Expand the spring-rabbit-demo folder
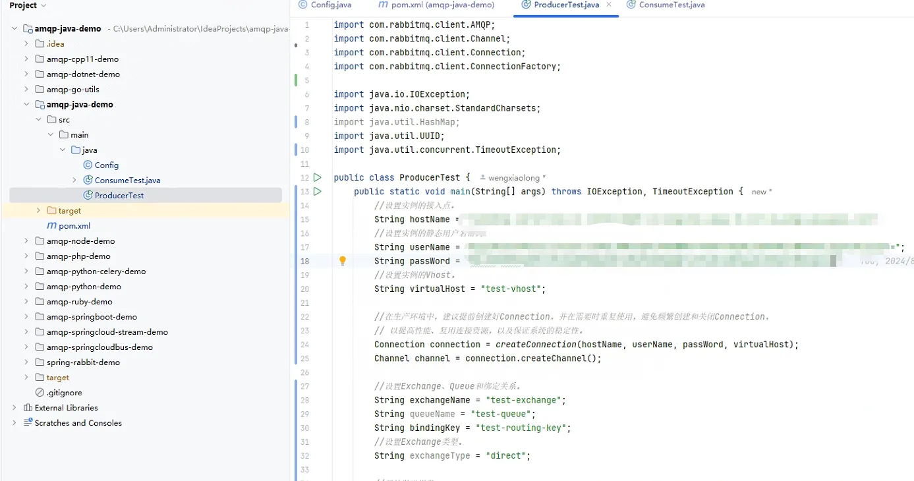914x481 pixels. [x=26, y=362]
